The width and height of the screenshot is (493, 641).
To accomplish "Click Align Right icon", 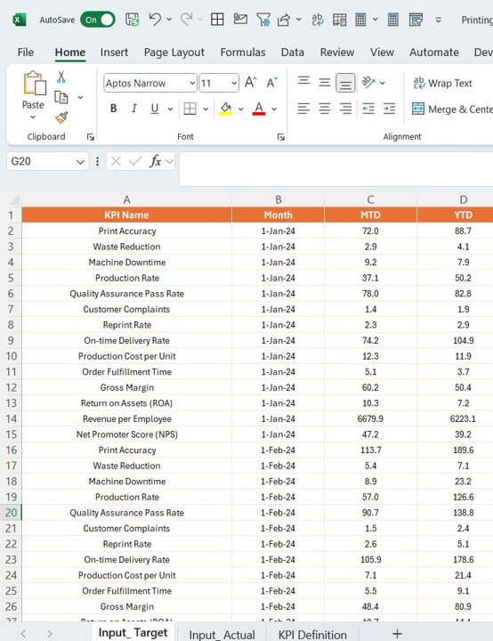I will point(345,109).
